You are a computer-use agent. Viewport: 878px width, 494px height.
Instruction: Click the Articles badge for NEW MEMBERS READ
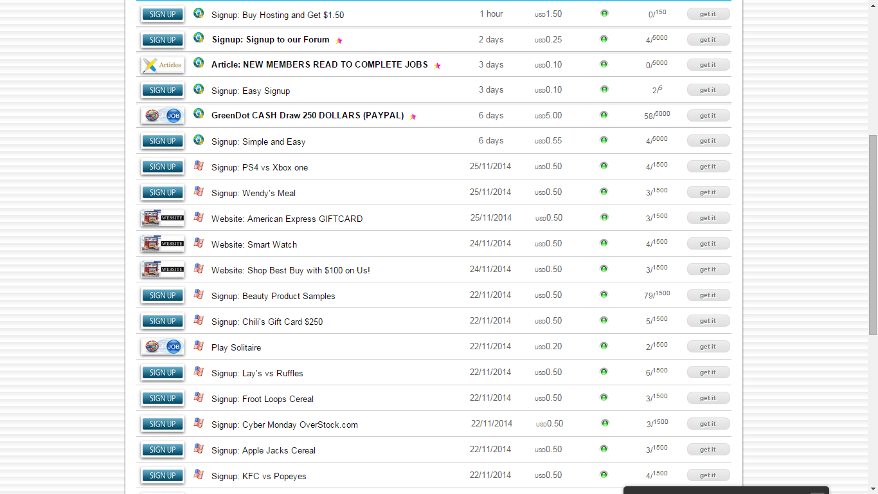click(x=163, y=65)
